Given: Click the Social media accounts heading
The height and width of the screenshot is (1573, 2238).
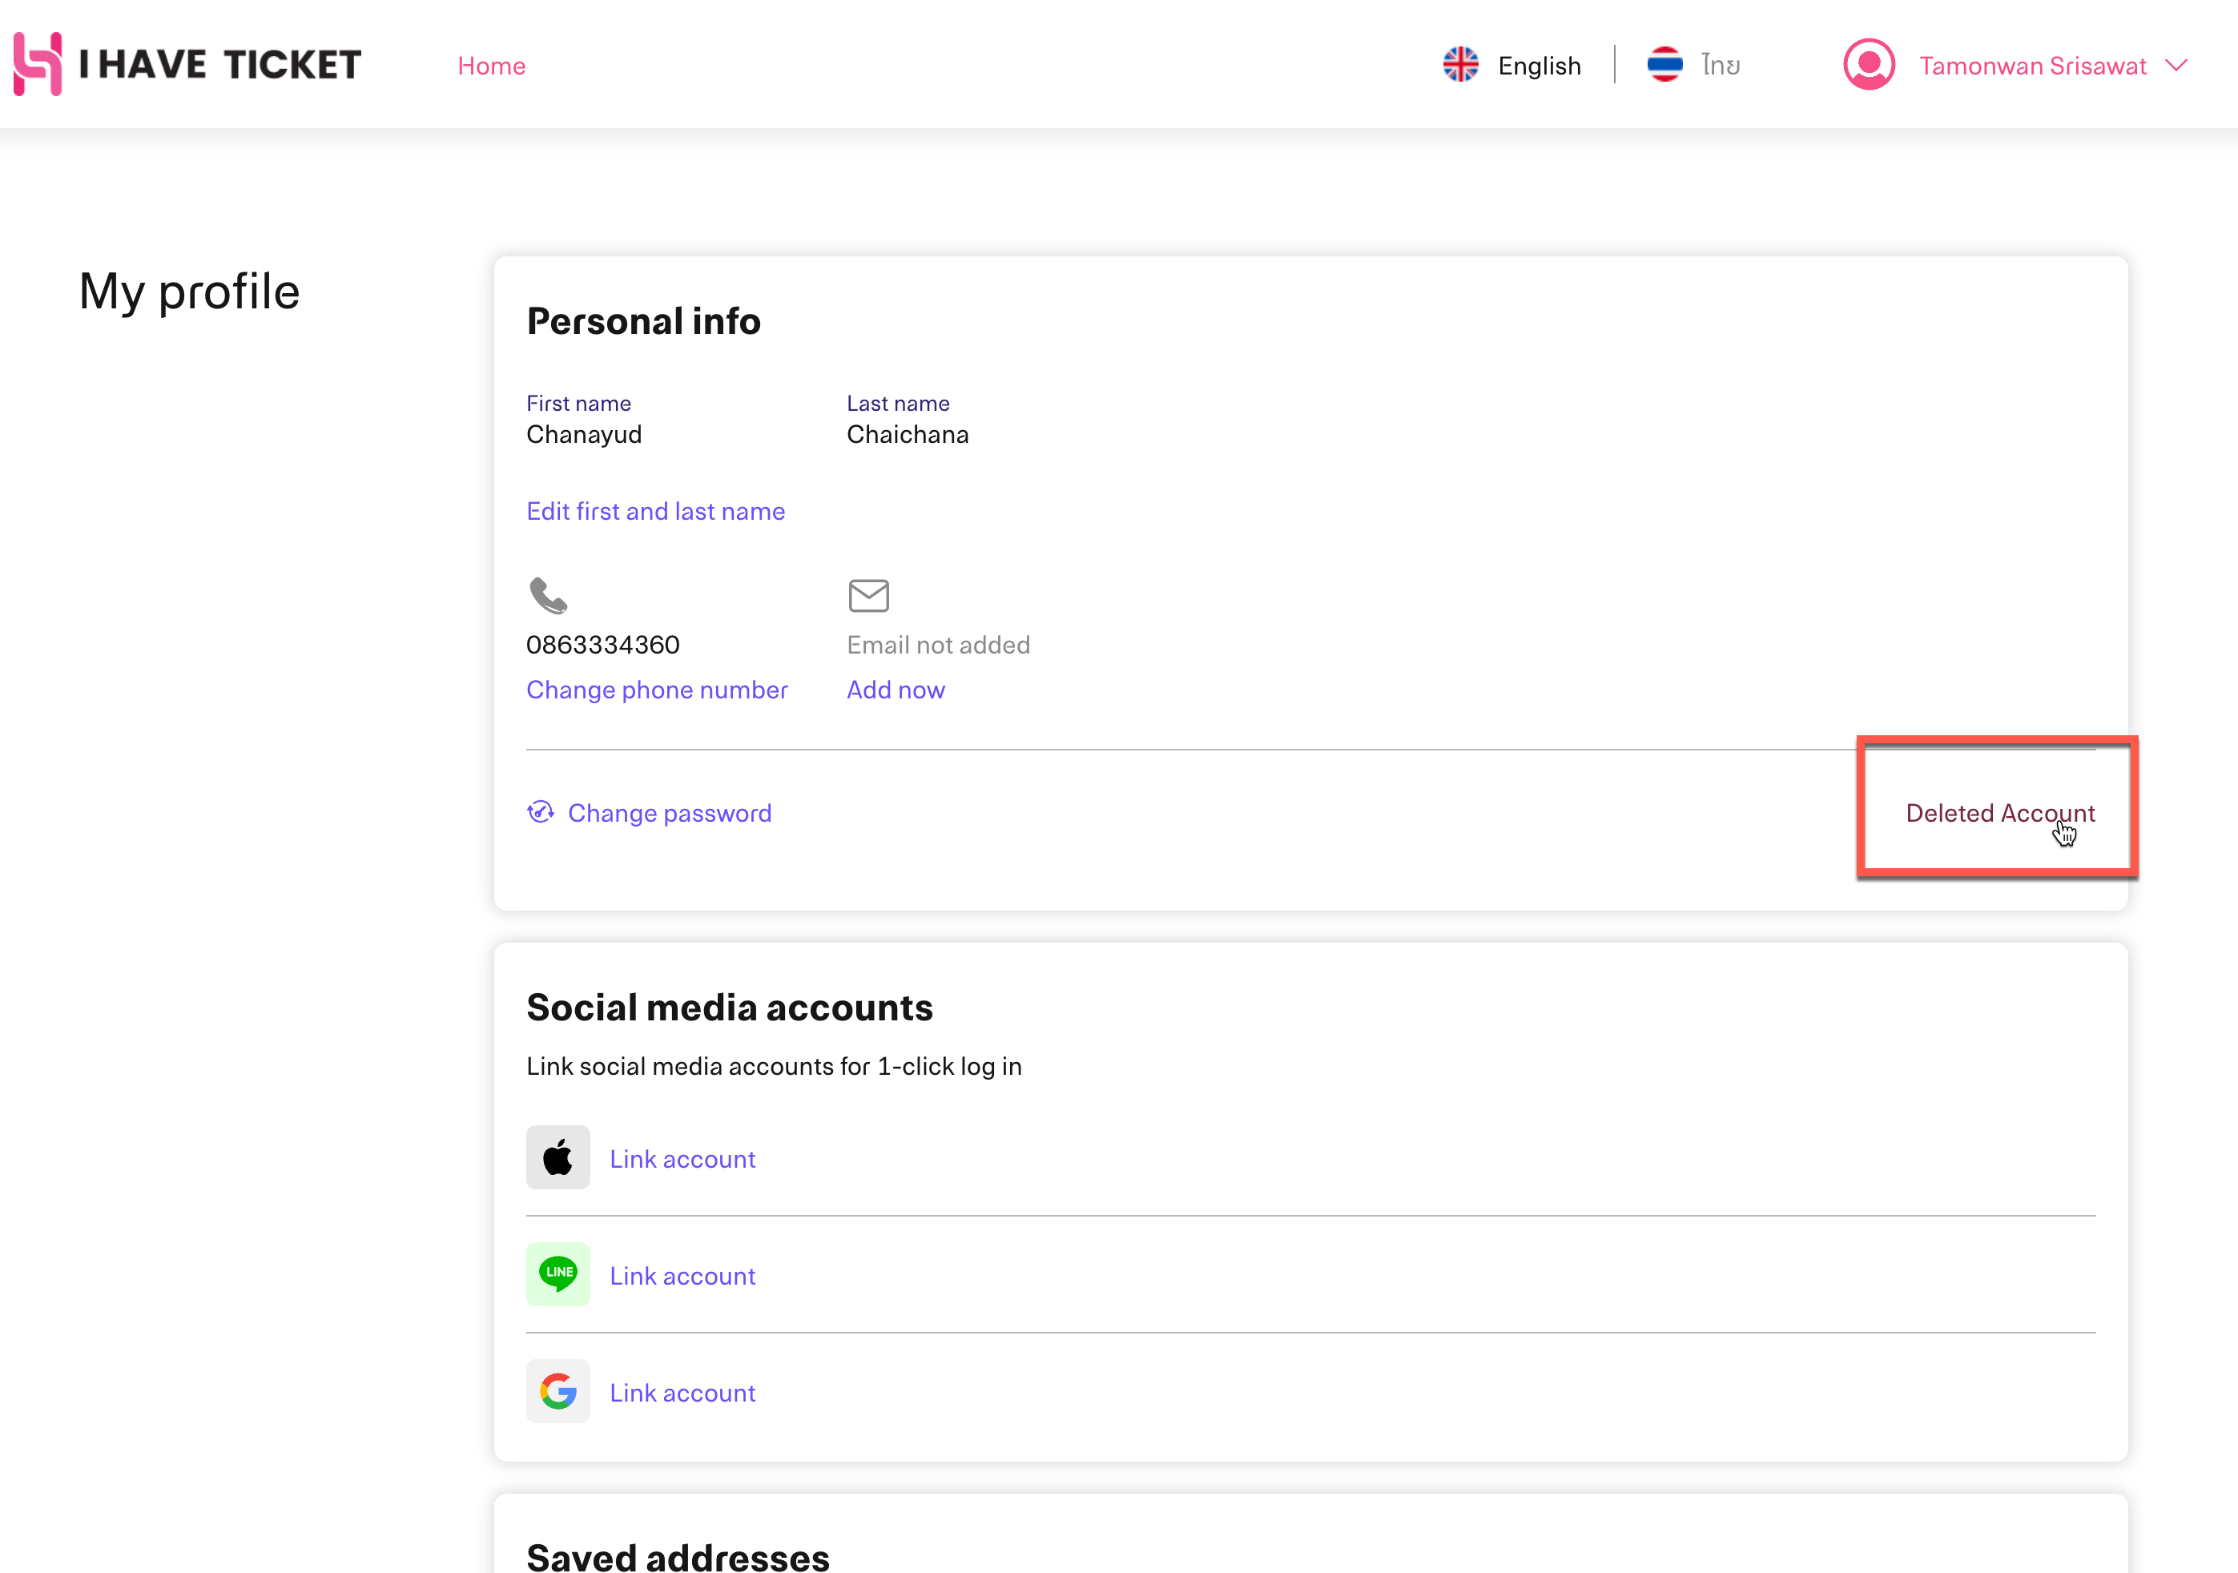Looking at the screenshot, I should [x=729, y=1008].
